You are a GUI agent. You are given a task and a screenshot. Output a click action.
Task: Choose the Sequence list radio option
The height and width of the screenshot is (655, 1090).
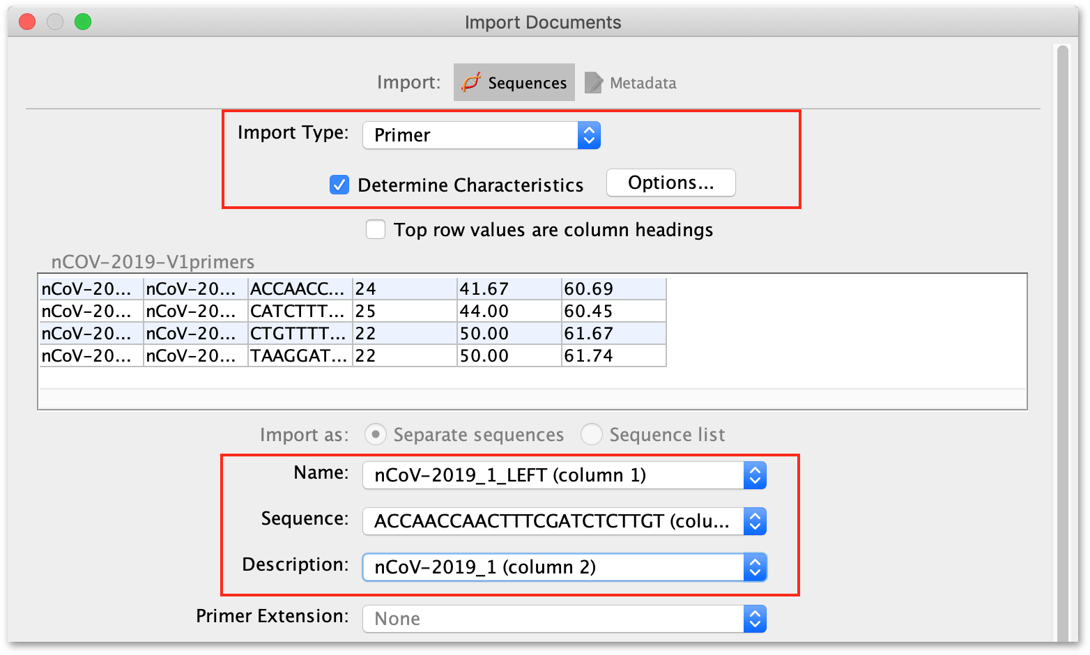pyautogui.click(x=592, y=435)
